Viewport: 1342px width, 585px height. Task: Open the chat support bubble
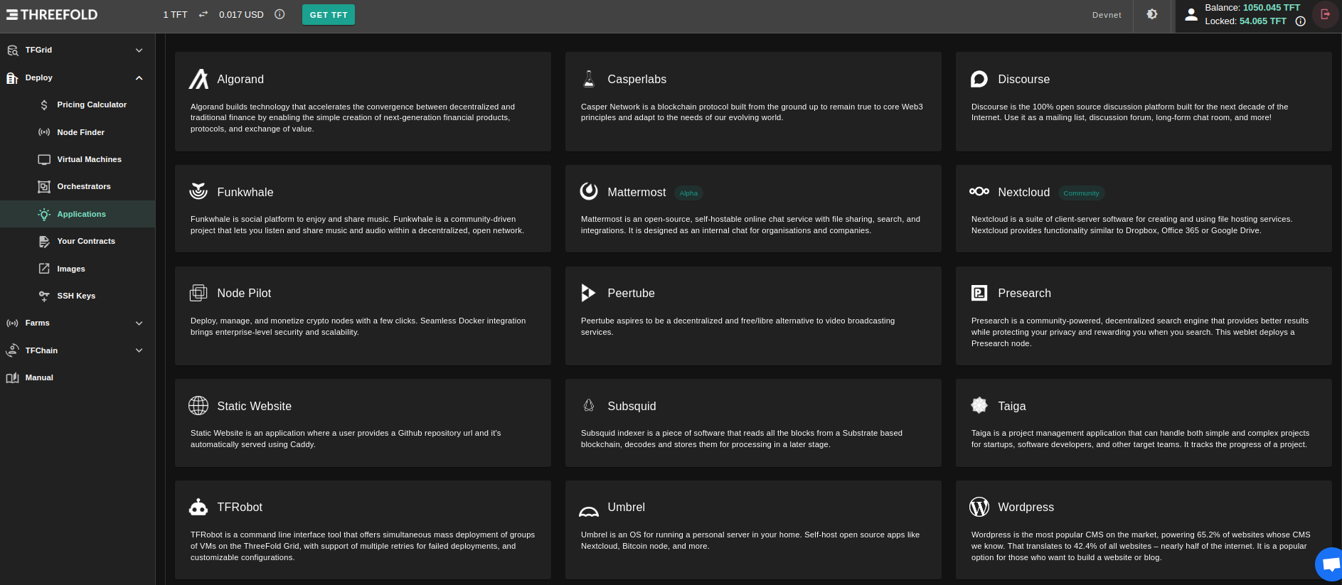pyautogui.click(x=1328, y=564)
